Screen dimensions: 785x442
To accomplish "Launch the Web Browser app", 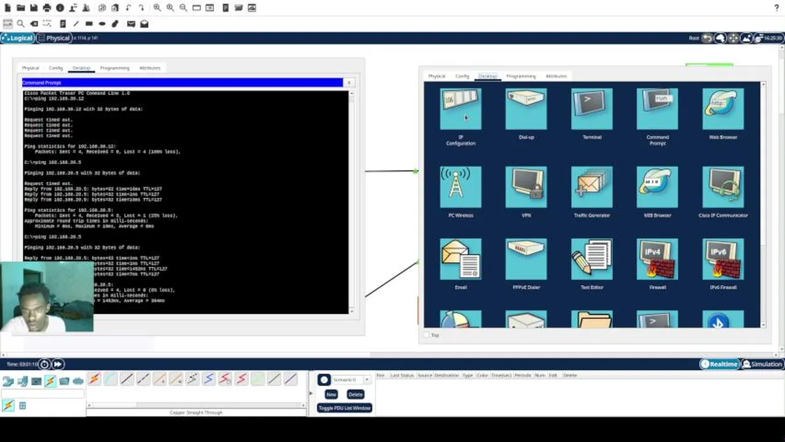I will (x=723, y=109).
